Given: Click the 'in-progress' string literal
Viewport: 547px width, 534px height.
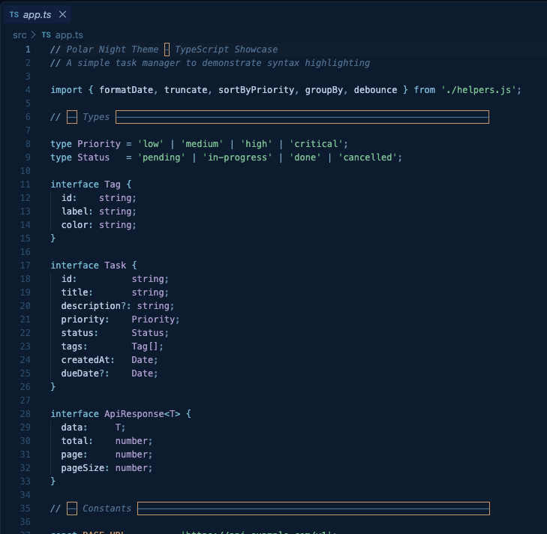Looking at the screenshot, I should point(237,157).
